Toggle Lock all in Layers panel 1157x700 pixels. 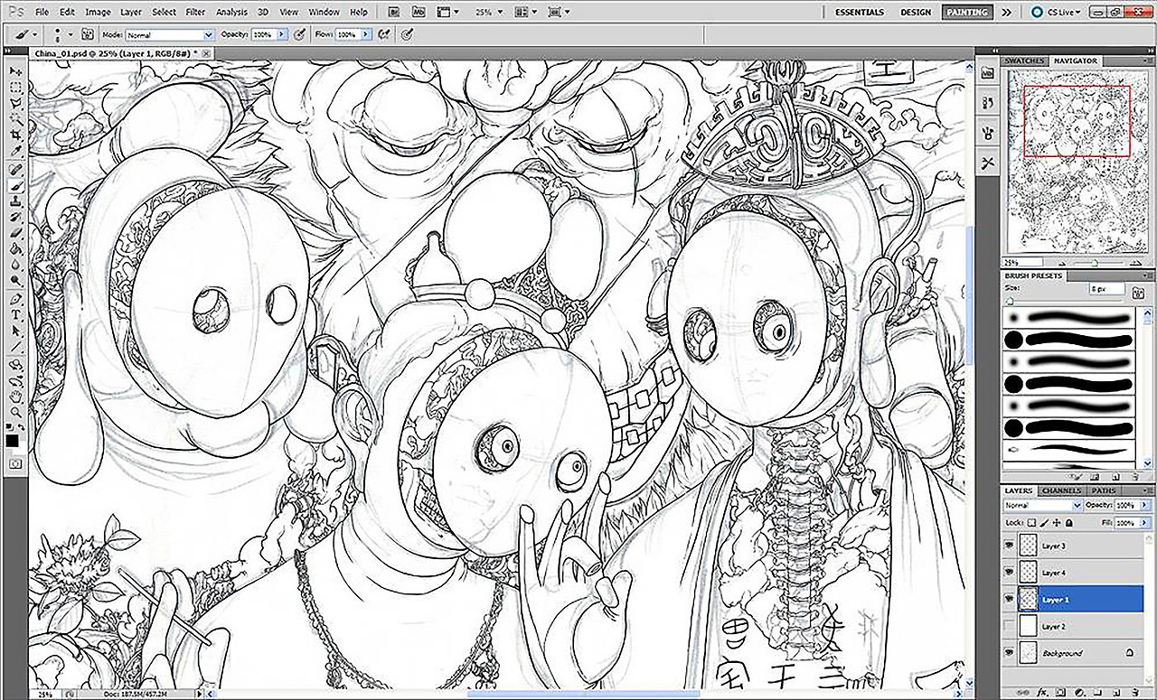[x=1070, y=523]
